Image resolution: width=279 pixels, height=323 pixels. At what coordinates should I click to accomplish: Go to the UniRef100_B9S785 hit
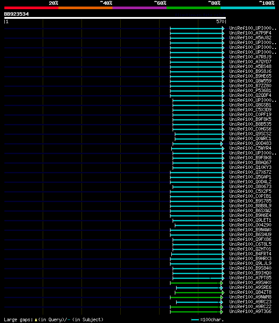(250, 201)
